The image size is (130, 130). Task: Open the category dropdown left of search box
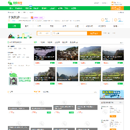[x=44, y=33]
